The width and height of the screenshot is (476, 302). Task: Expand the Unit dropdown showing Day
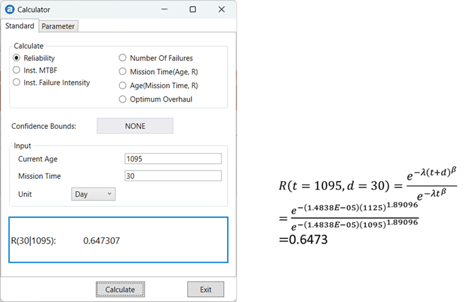93,194
